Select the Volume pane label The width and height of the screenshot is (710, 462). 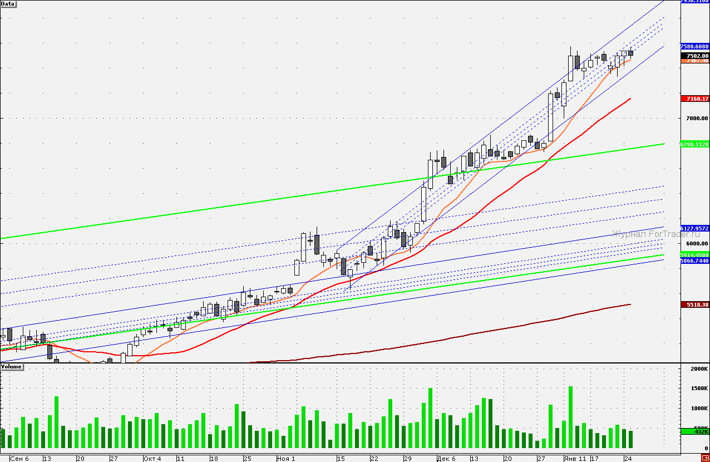(x=11, y=367)
